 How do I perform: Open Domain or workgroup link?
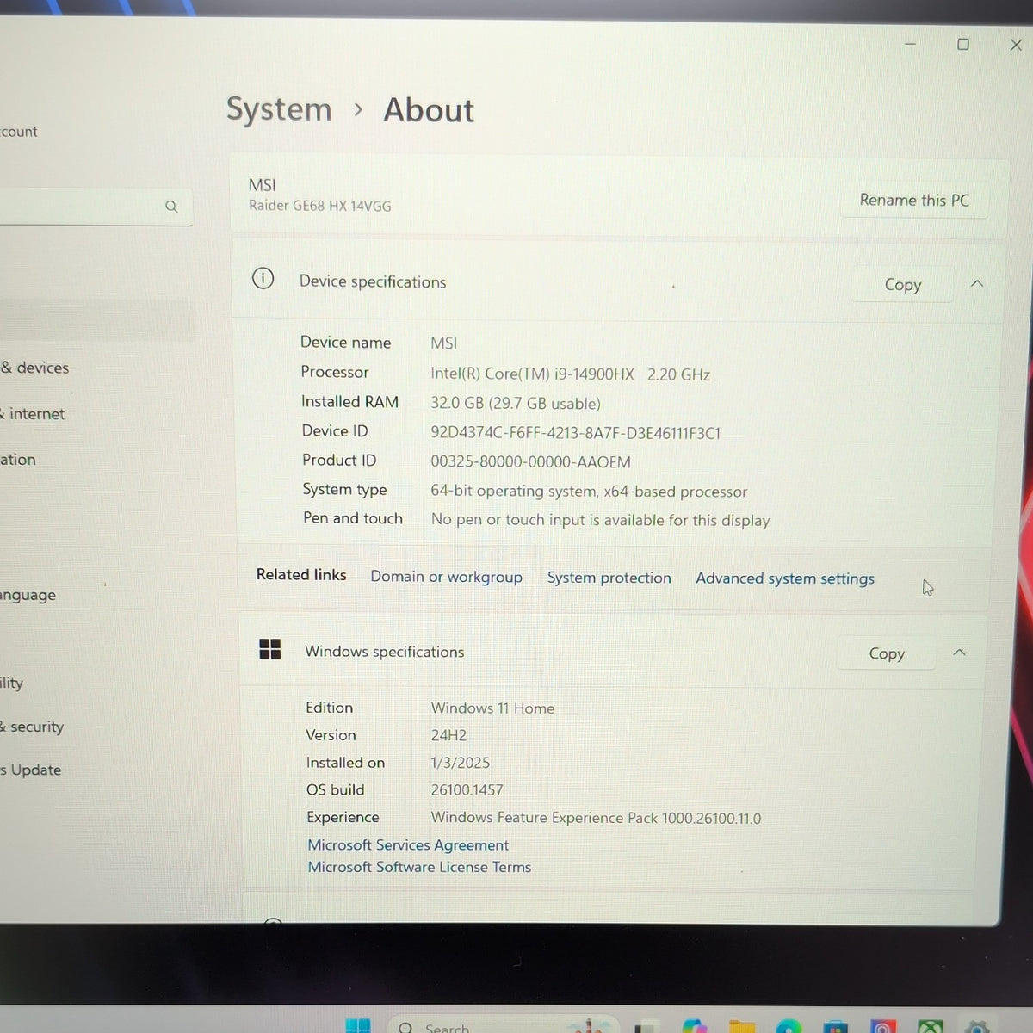(x=446, y=577)
